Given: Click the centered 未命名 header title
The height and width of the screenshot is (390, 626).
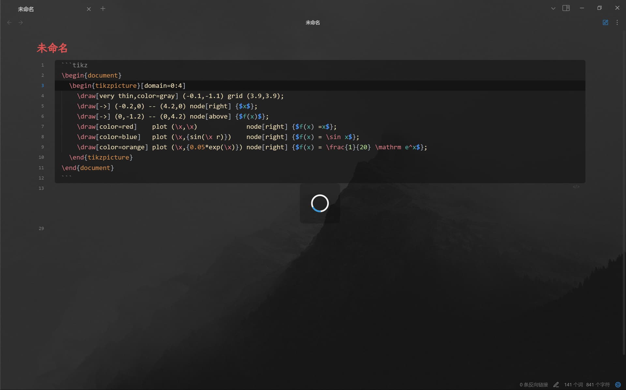Looking at the screenshot, I should (x=313, y=22).
